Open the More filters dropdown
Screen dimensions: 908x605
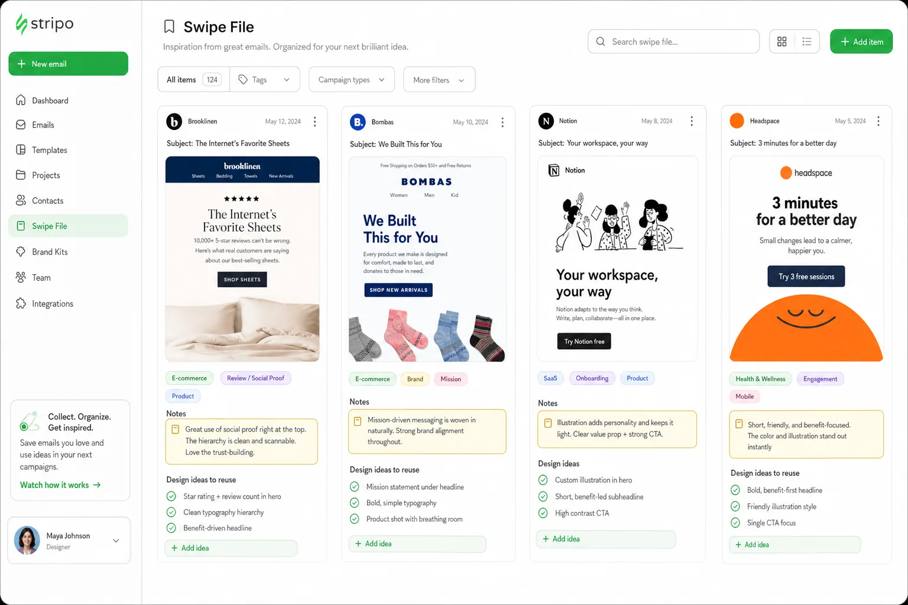[439, 80]
